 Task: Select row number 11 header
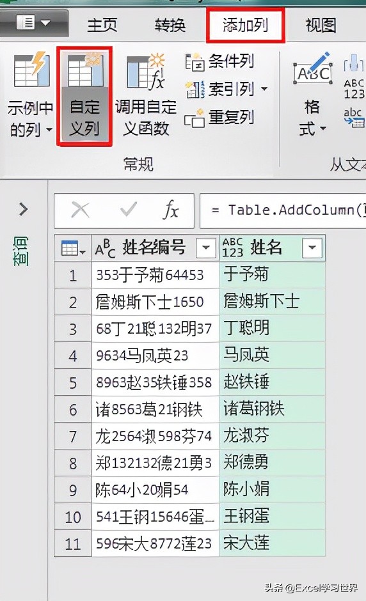tap(73, 543)
